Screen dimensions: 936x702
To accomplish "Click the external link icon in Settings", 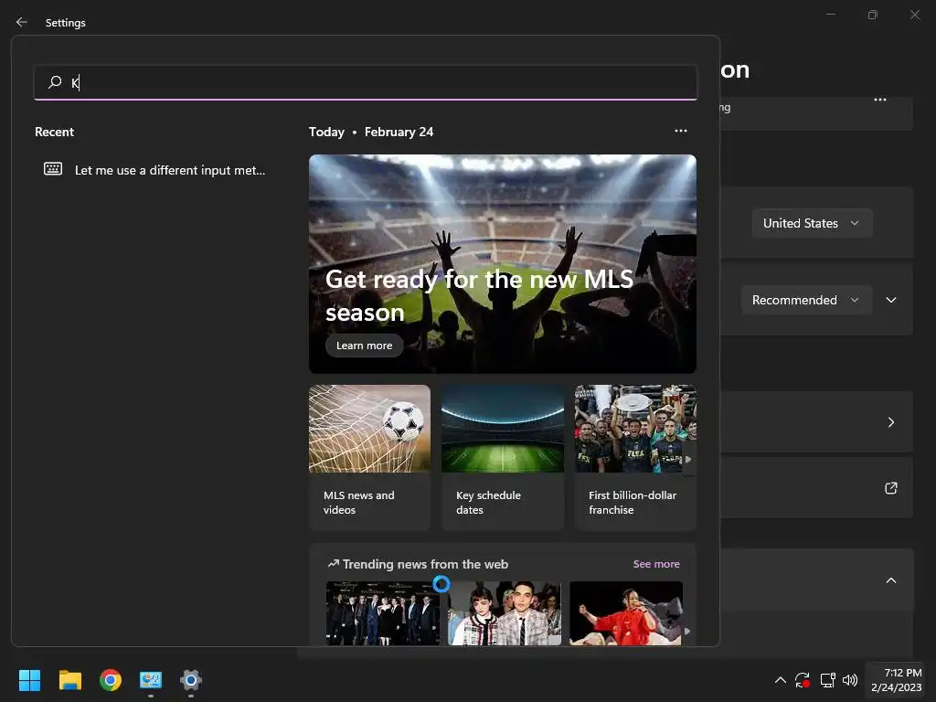I will tap(890, 488).
